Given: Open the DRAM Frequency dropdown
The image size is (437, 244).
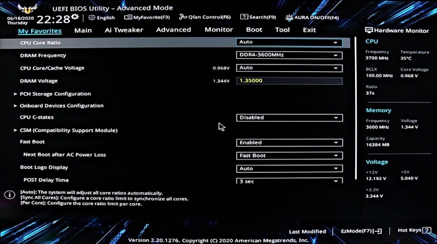Looking at the screenshot, I should click(x=289, y=55).
